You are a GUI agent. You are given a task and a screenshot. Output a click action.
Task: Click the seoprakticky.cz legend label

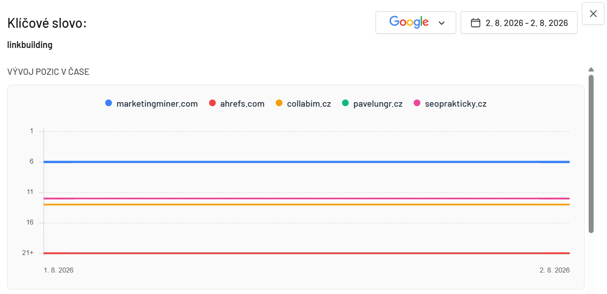tap(456, 104)
